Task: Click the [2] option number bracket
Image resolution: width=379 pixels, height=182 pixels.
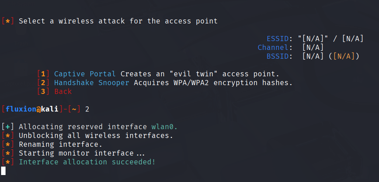Action: (x=43, y=83)
